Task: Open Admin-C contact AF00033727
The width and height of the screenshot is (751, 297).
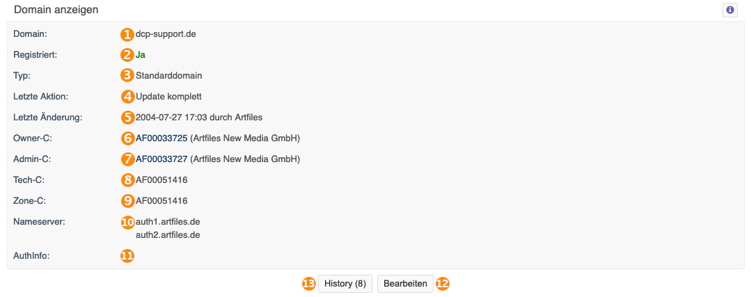Action: click(x=161, y=159)
